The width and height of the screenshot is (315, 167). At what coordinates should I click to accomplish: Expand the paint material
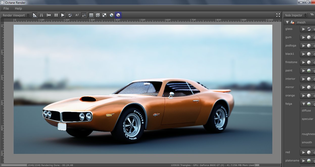click(303, 71)
